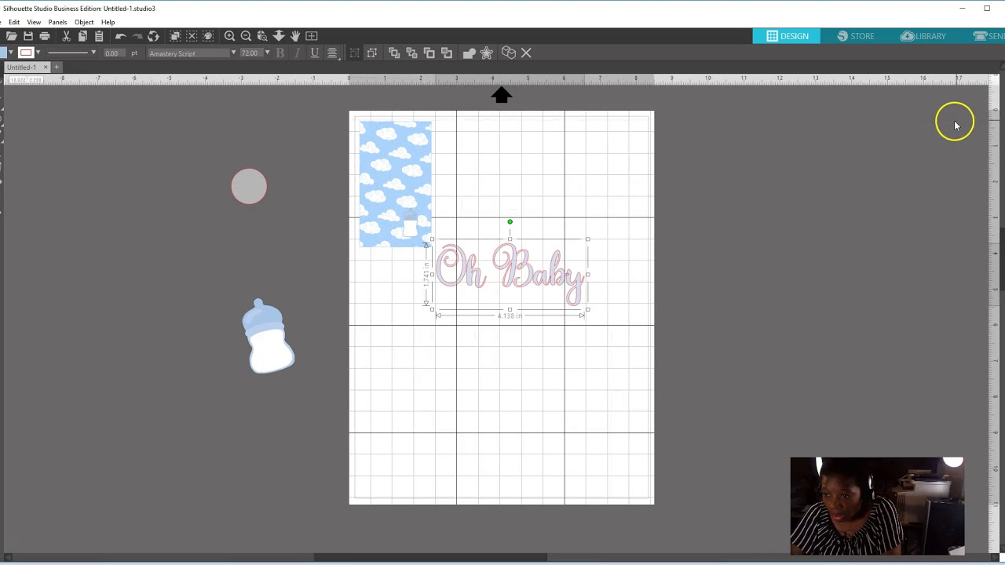Screen dimensions: 1005x565
Task: Copy the selected object
Action: point(82,36)
